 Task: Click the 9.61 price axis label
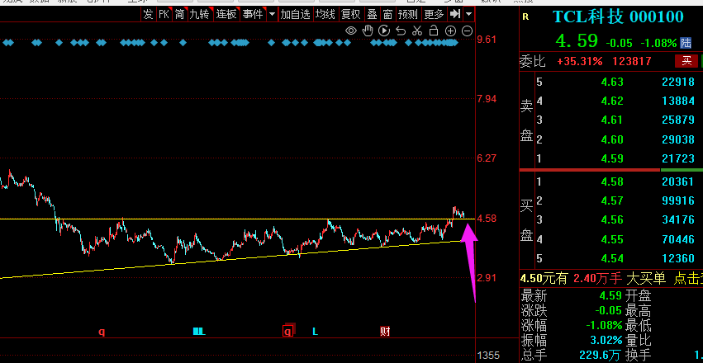(487, 40)
